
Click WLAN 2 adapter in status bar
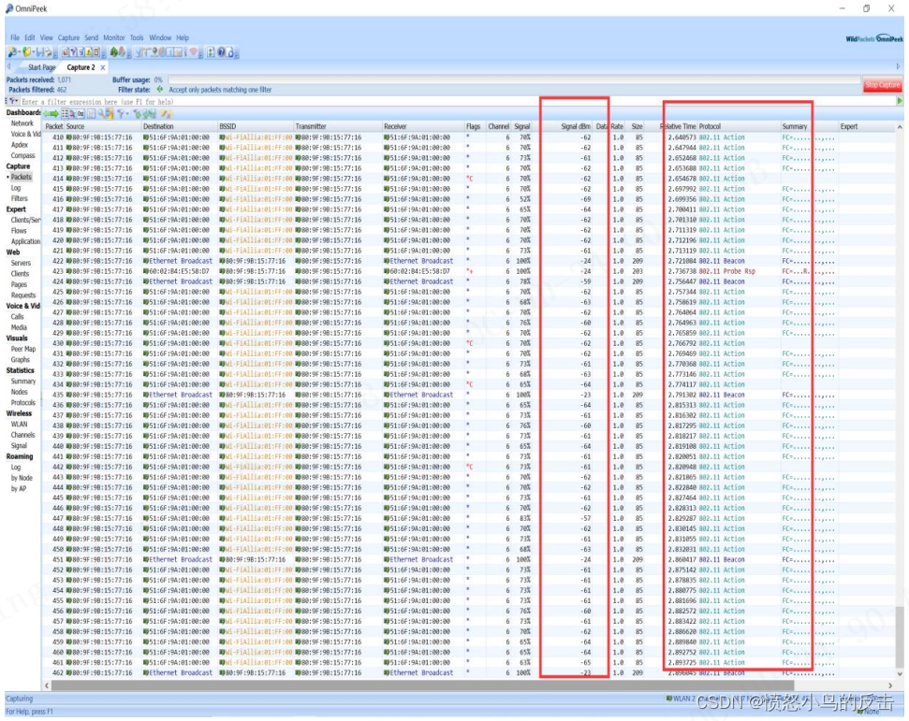[x=682, y=699]
